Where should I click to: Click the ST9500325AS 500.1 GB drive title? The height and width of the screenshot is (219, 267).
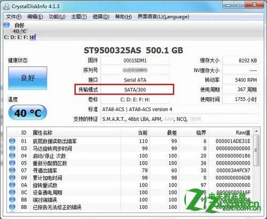(x=133, y=50)
